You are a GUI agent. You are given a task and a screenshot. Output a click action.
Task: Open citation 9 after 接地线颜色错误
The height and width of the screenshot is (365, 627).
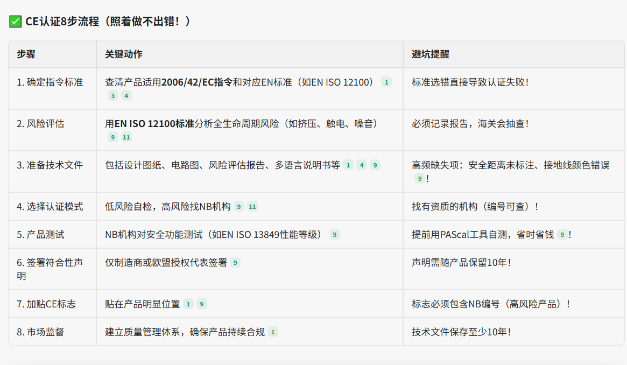tap(419, 179)
